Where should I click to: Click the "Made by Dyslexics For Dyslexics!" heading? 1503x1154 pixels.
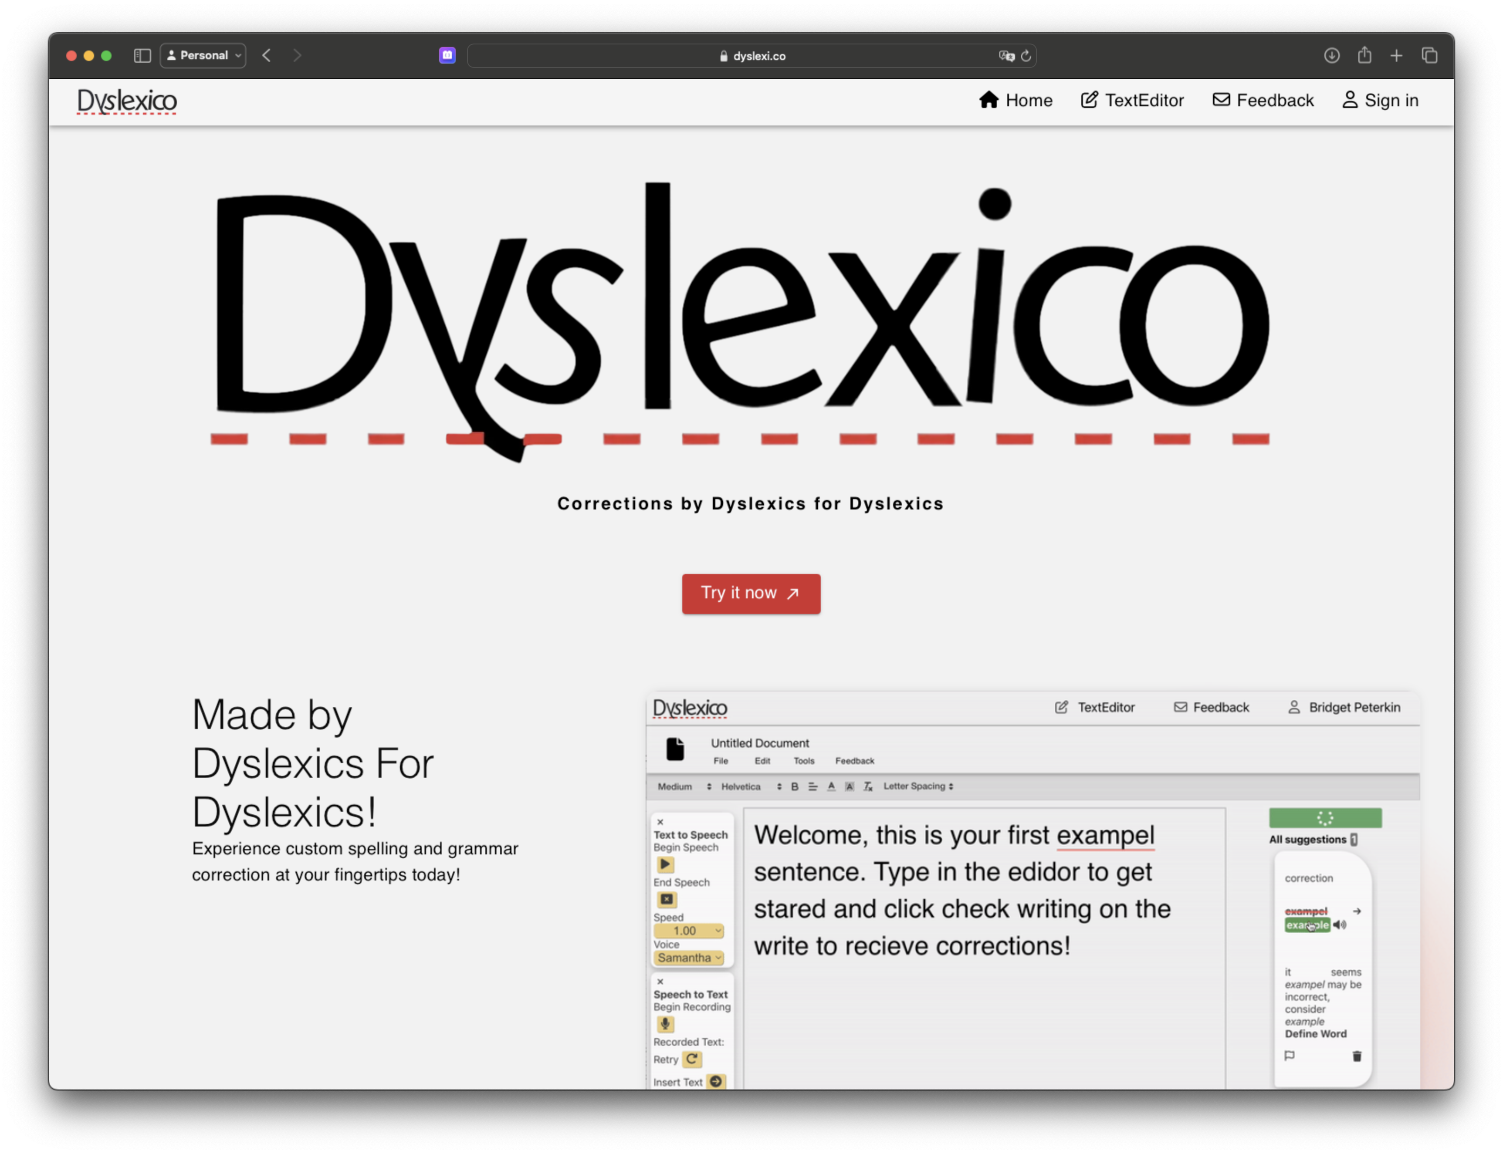coord(313,763)
